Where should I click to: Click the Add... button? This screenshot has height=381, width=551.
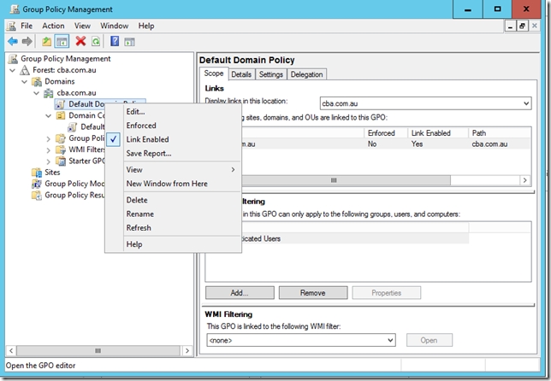[x=240, y=293]
